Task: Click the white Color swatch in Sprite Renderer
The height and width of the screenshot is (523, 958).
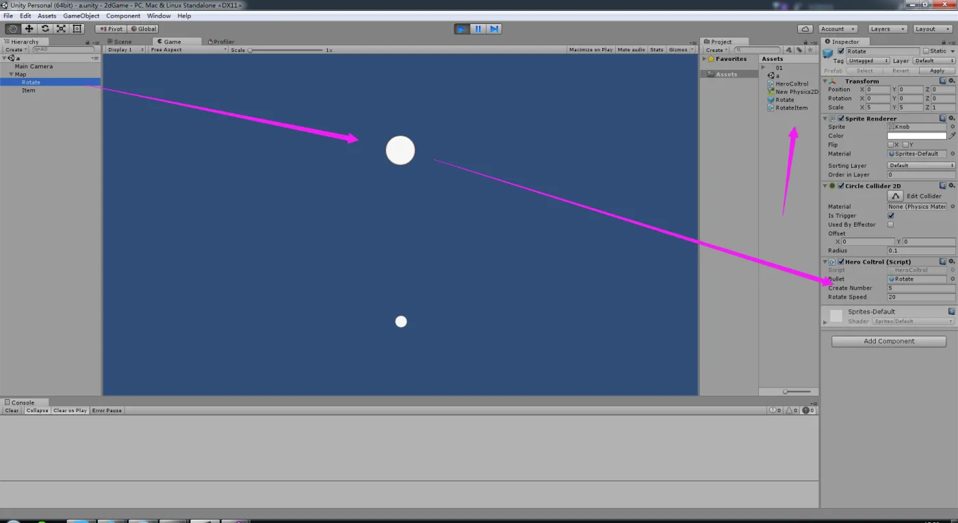Action: point(917,136)
